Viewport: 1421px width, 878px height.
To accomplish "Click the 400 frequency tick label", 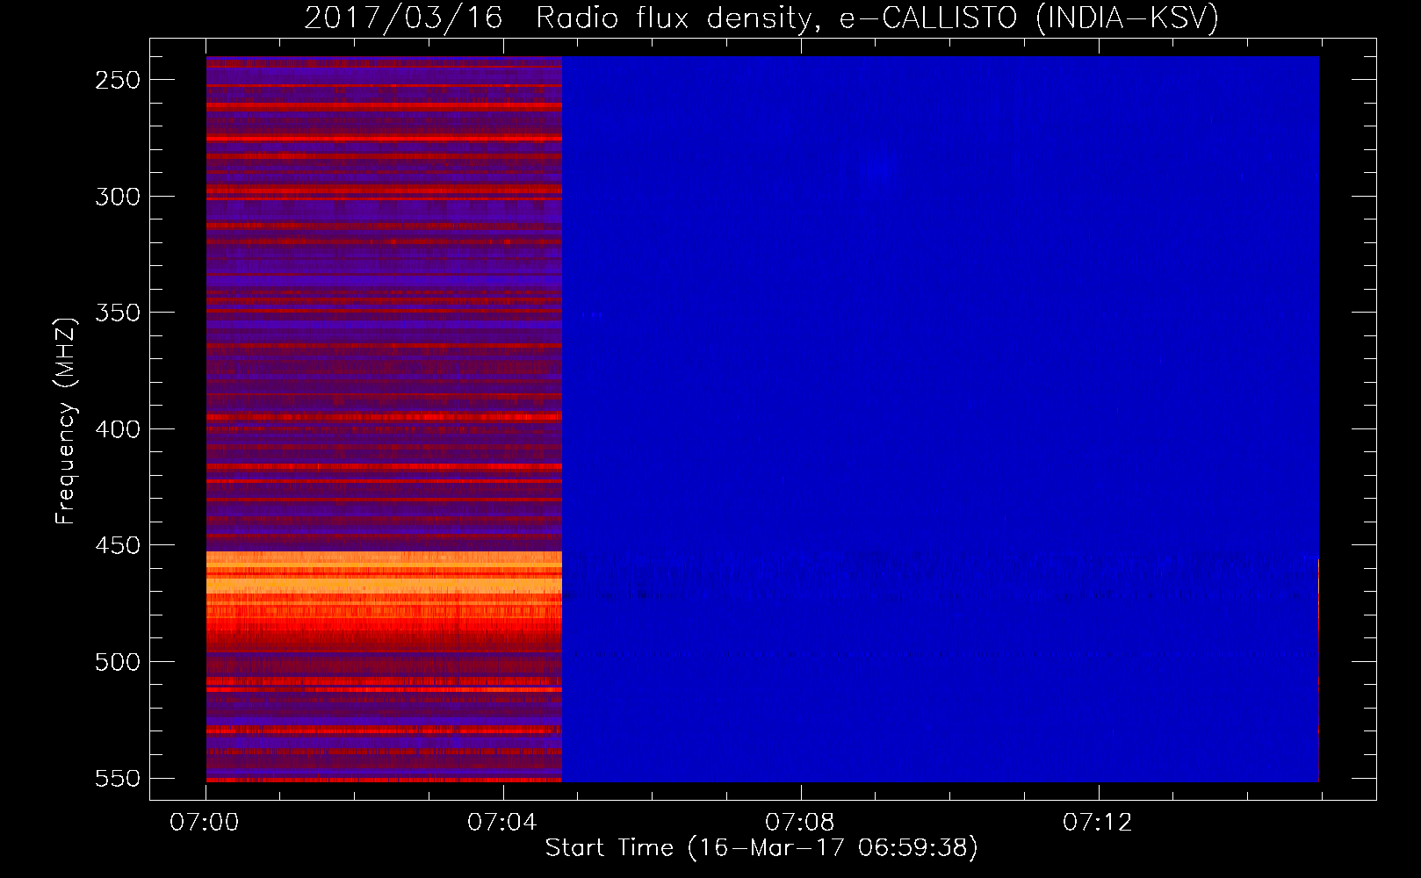I will 118,429.
